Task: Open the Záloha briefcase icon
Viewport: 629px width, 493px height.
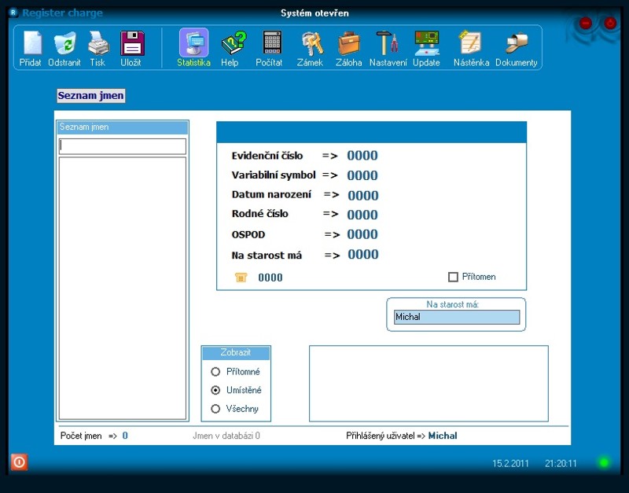Action: pyautogui.click(x=349, y=43)
